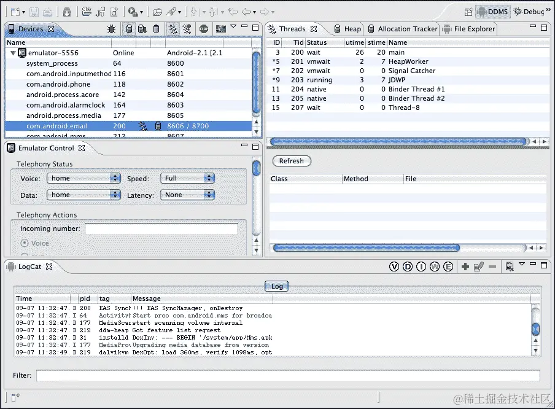Screen dimensions: 555x409
Task: Open the Data status dropdown
Action: point(84,195)
